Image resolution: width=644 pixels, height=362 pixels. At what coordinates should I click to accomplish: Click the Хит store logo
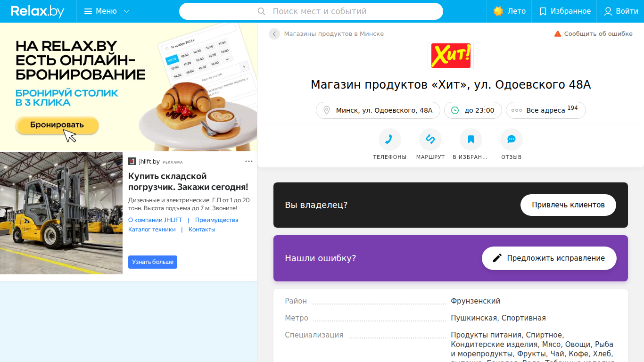tap(451, 55)
